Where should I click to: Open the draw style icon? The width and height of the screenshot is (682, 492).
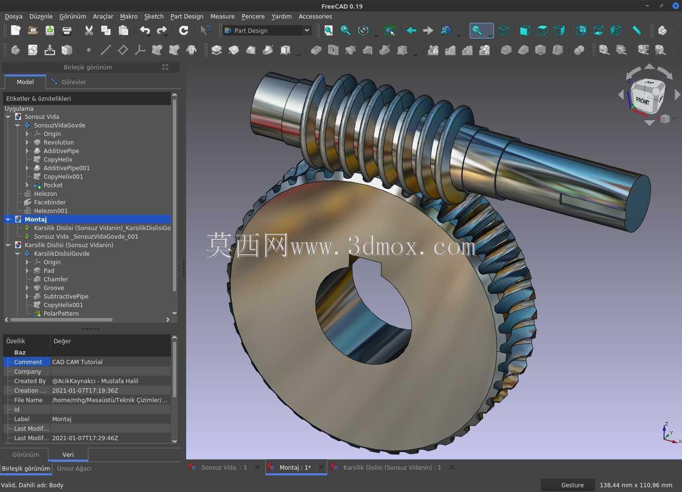pos(363,30)
